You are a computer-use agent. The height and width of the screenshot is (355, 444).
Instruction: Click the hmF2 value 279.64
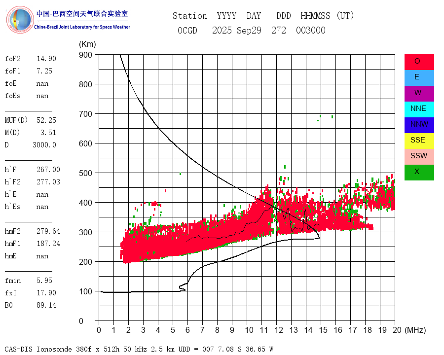pyautogui.click(x=48, y=231)
